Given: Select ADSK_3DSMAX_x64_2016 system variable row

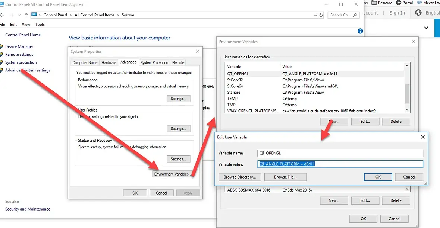Looking at the screenshot, I should click(x=314, y=190).
